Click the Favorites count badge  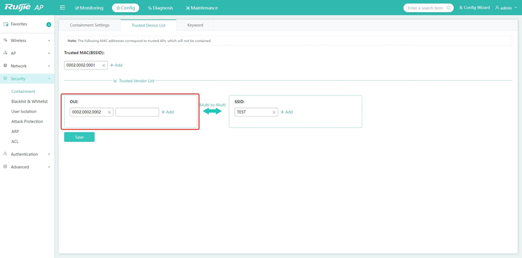point(48,25)
